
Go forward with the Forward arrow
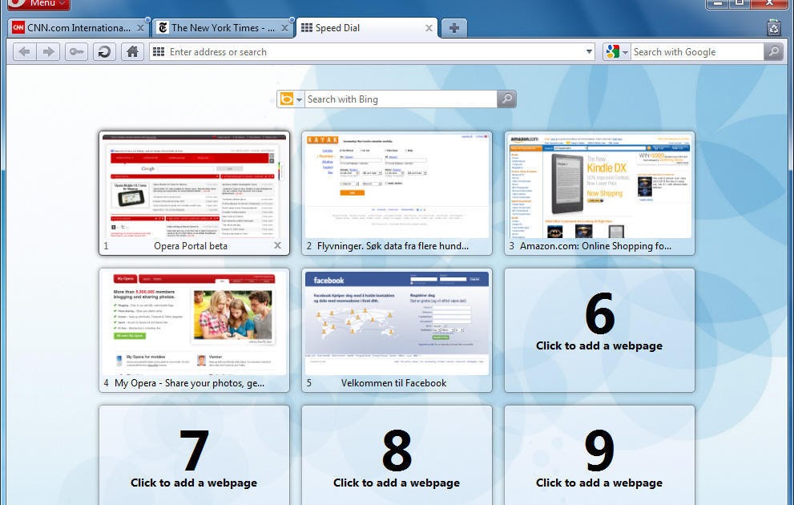(48, 51)
